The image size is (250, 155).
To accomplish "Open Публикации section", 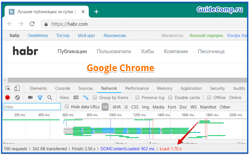I will tap(72, 51).
